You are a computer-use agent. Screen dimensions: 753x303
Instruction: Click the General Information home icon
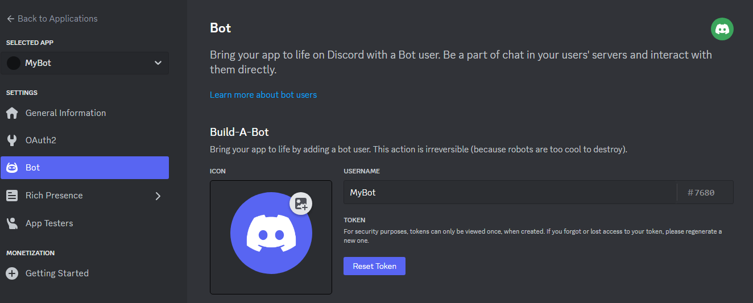(12, 113)
